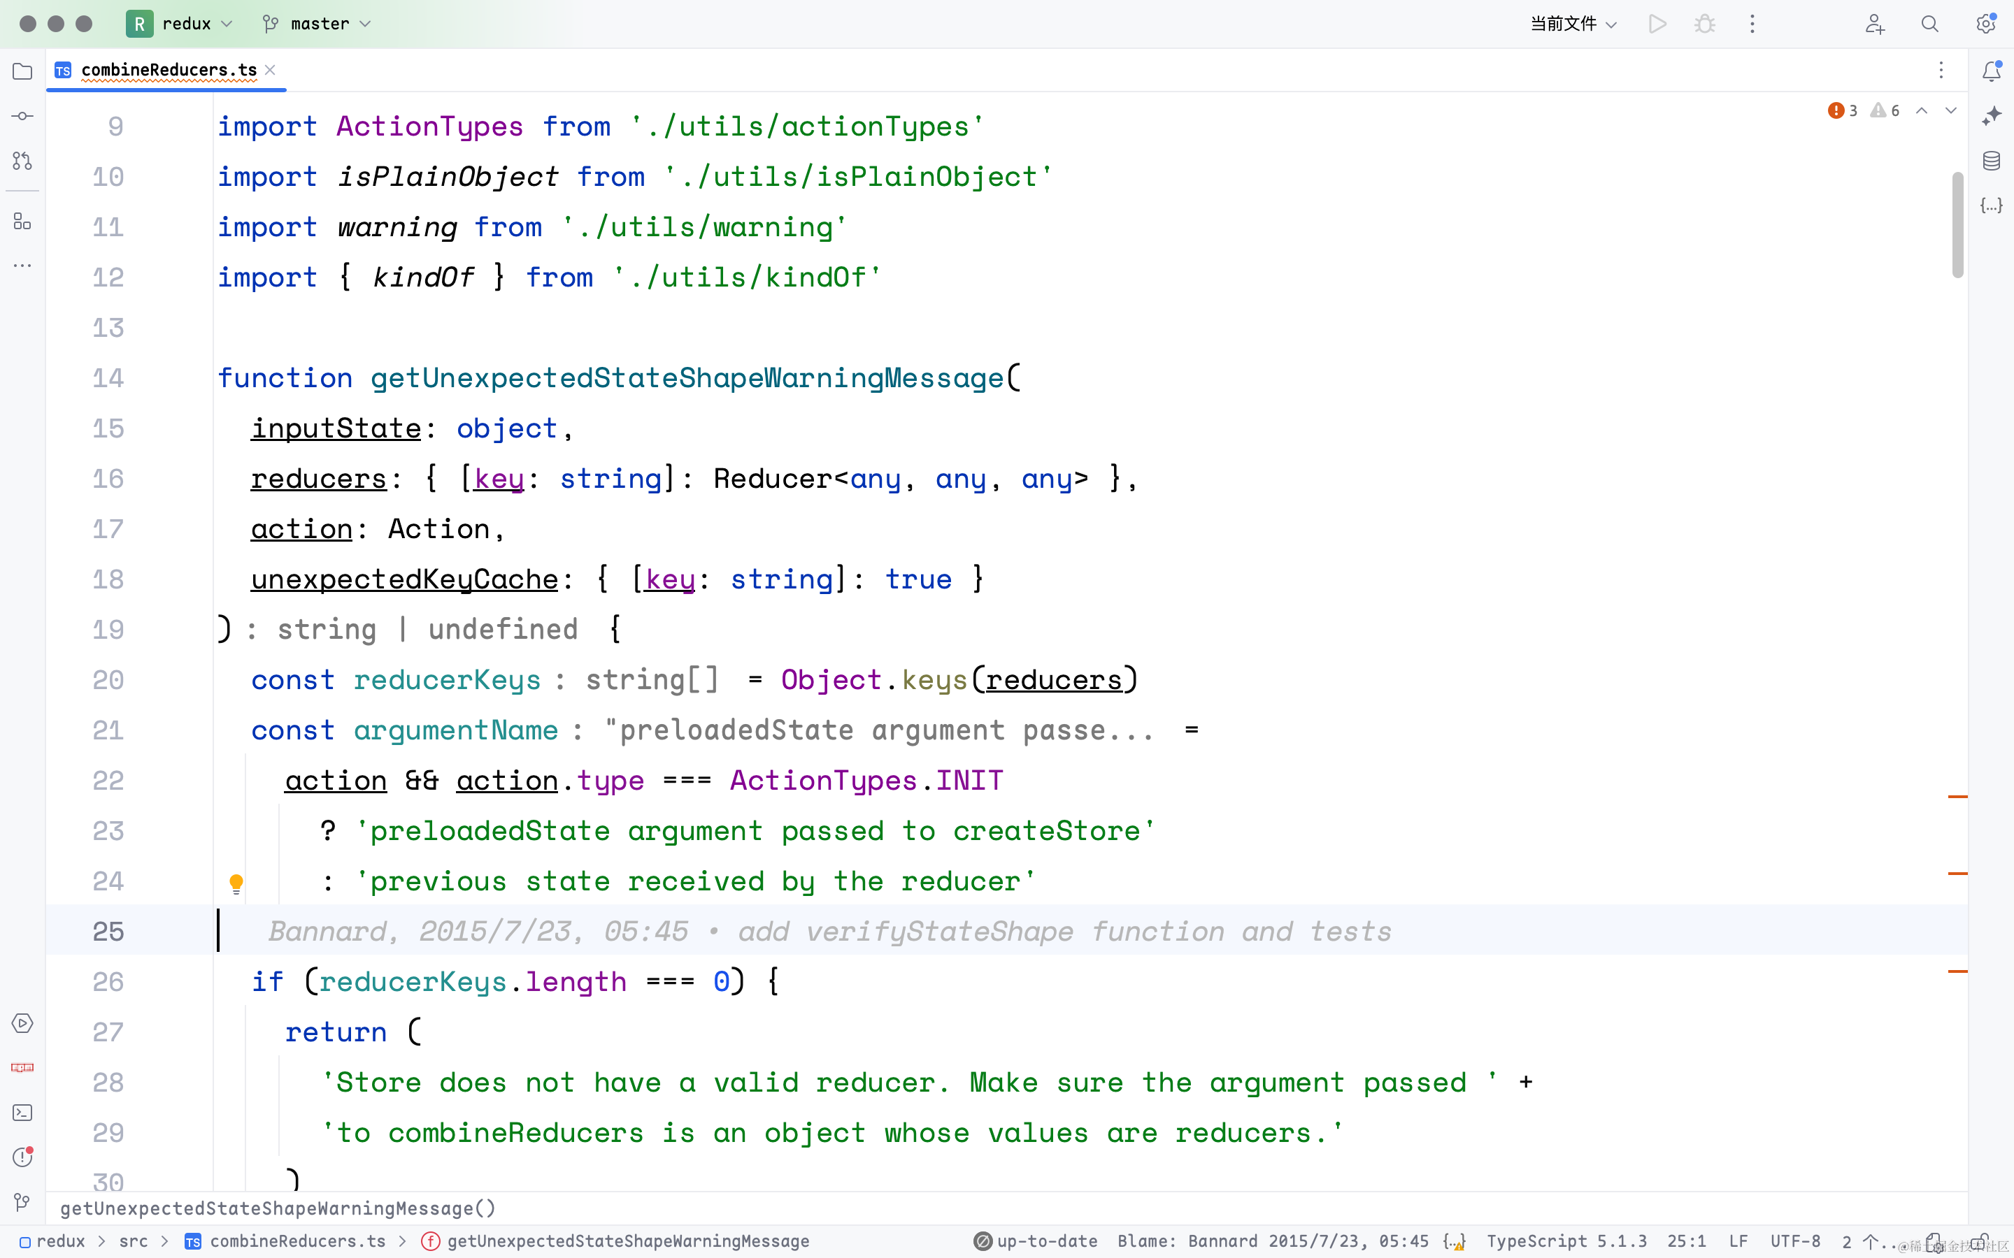Go to previous highlighted error arrow
The image size is (2014, 1258).
(1922, 110)
